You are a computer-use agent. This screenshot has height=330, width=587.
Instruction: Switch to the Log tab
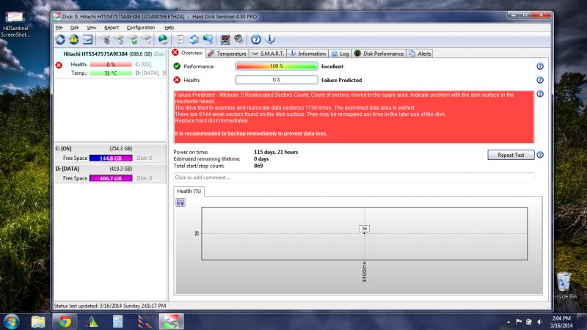[340, 54]
